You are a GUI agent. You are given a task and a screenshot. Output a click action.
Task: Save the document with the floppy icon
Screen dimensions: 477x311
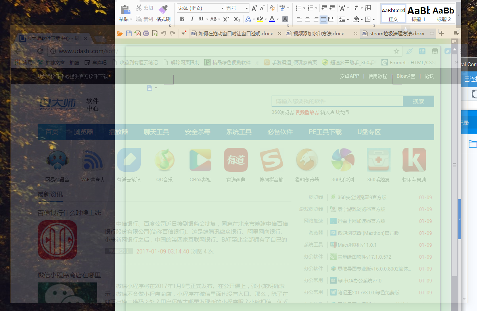128,34
